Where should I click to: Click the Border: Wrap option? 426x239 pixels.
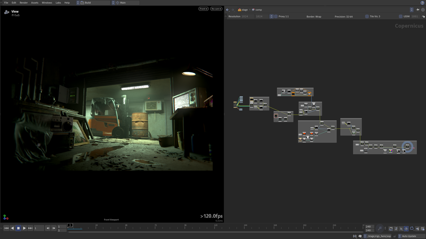(x=314, y=17)
